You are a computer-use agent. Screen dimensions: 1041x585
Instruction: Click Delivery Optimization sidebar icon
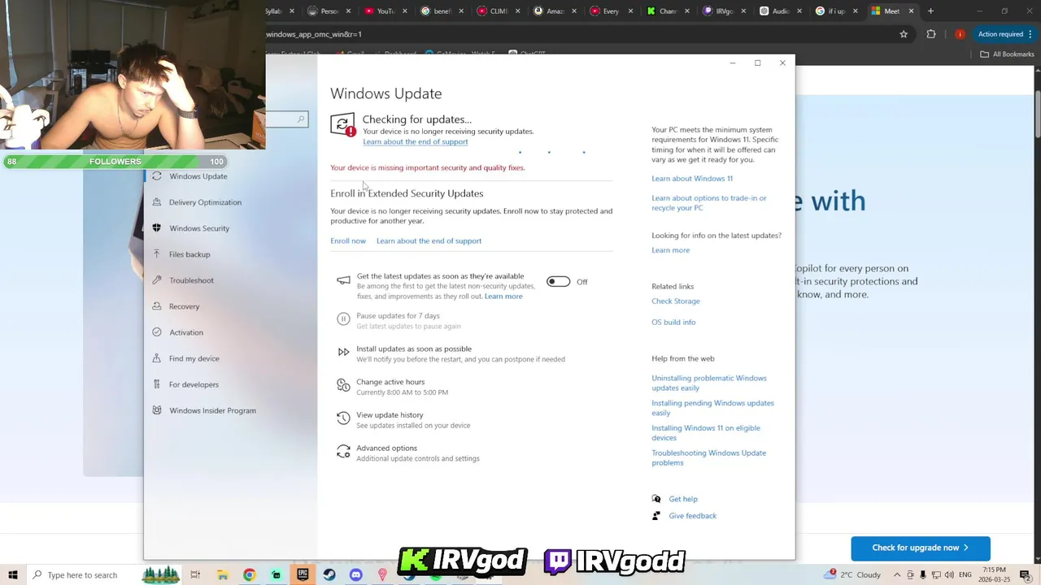pos(156,202)
